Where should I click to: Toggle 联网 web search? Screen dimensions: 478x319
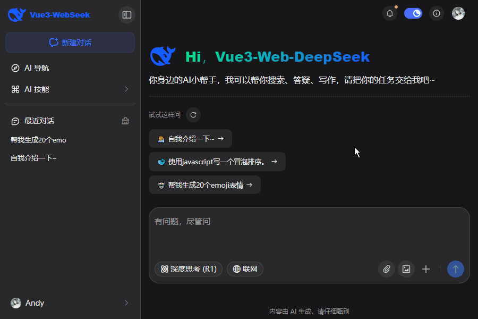point(245,269)
